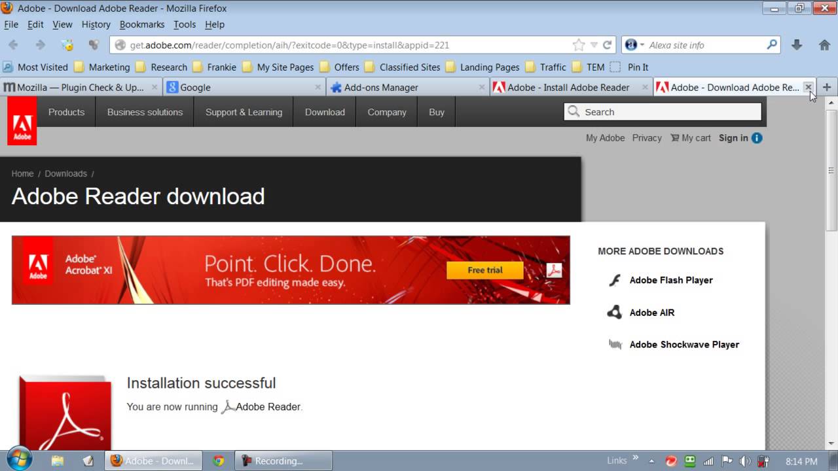The width and height of the screenshot is (838, 471).
Task: Open a new tab with plus button
Action: click(x=827, y=87)
